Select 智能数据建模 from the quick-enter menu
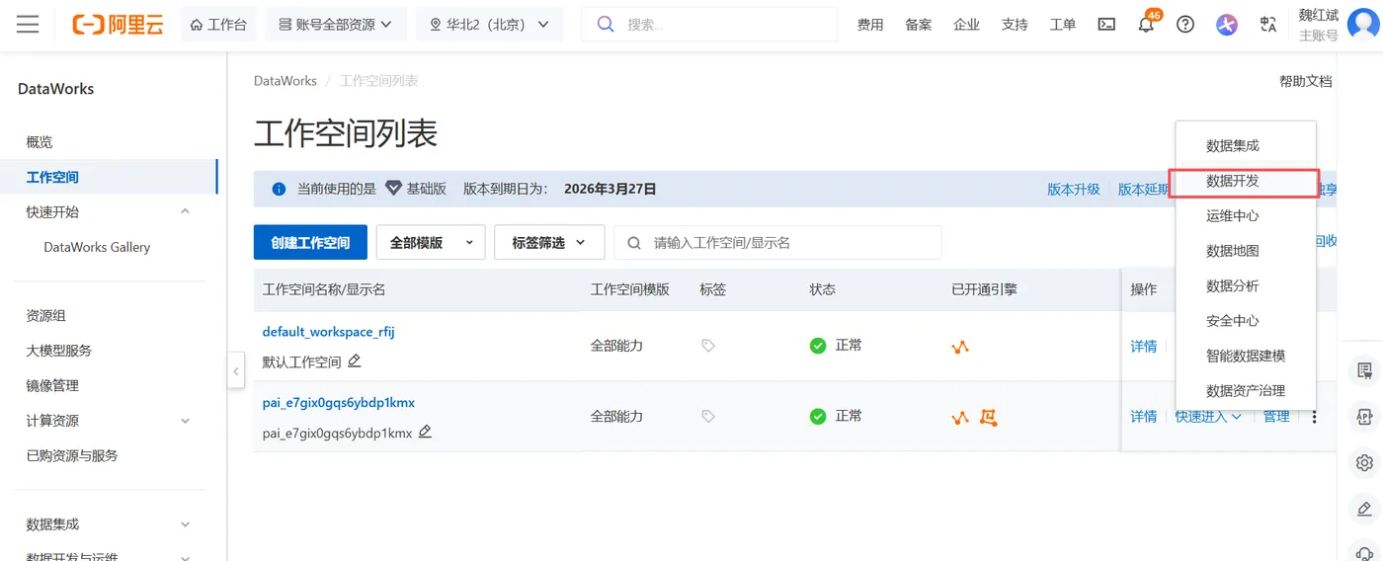Viewport: 1383px width, 561px height. [1245, 356]
